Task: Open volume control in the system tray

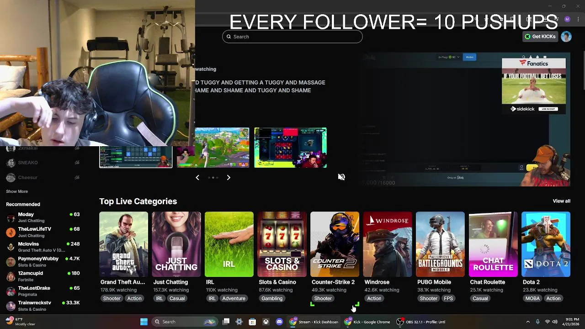Action: pyautogui.click(x=556, y=322)
